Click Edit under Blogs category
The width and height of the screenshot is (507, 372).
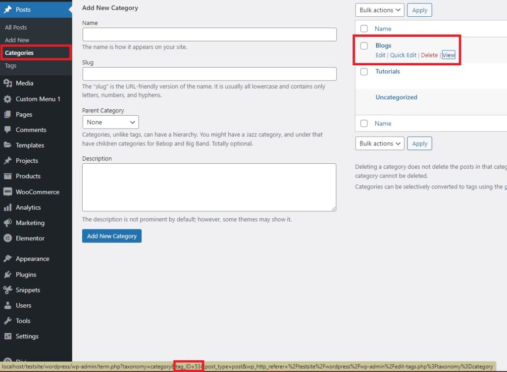(x=380, y=55)
